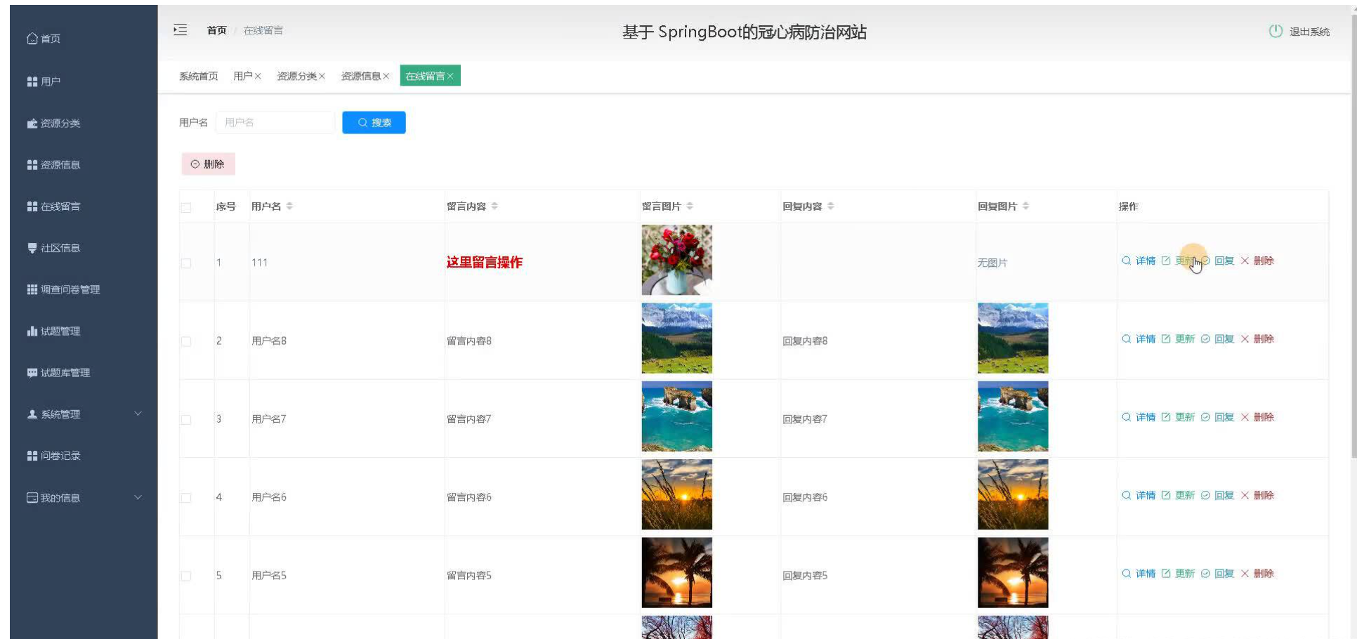Check the checkbox for row 用户名7
1357x639 pixels.
coord(186,419)
